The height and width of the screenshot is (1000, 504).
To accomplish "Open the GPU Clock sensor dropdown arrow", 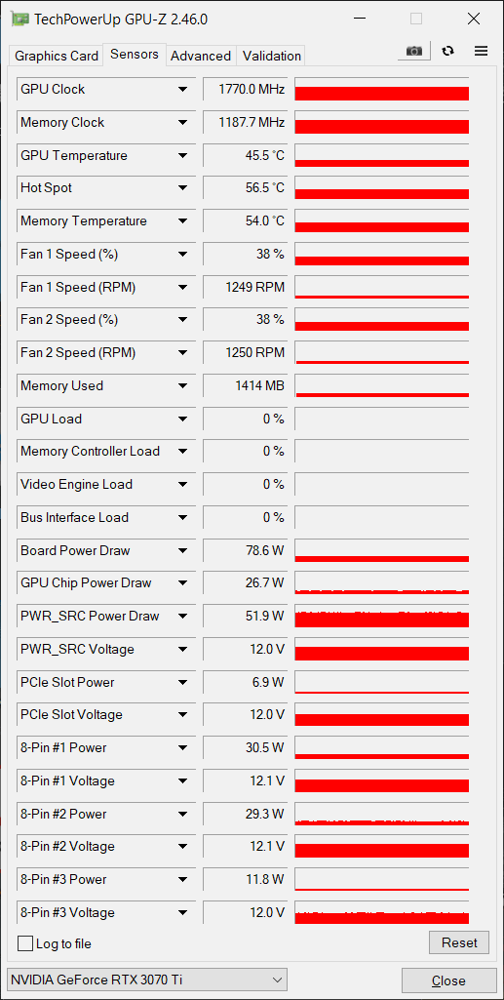I will pyautogui.click(x=183, y=90).
